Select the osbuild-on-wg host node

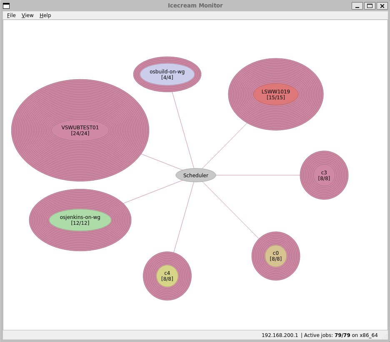[167, 74]
